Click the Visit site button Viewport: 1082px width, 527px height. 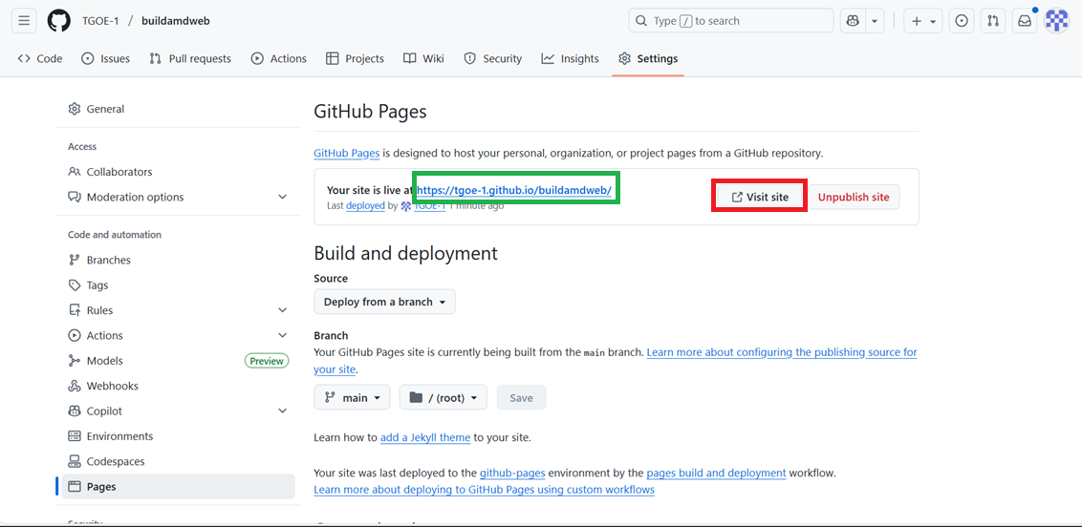(x=760, y=197)
